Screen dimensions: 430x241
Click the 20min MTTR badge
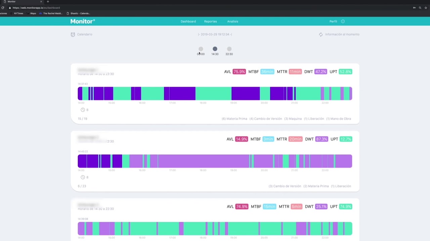[296, 139]
